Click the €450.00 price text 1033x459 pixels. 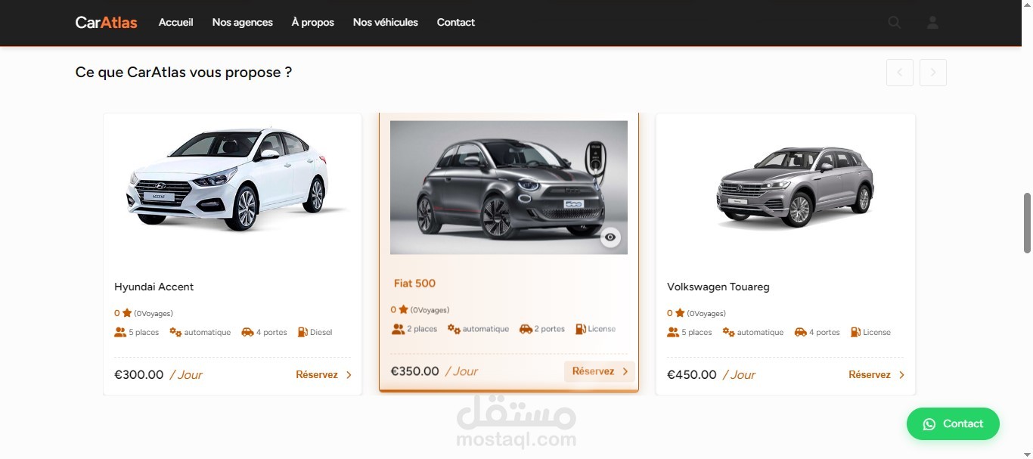pos(692,375)
